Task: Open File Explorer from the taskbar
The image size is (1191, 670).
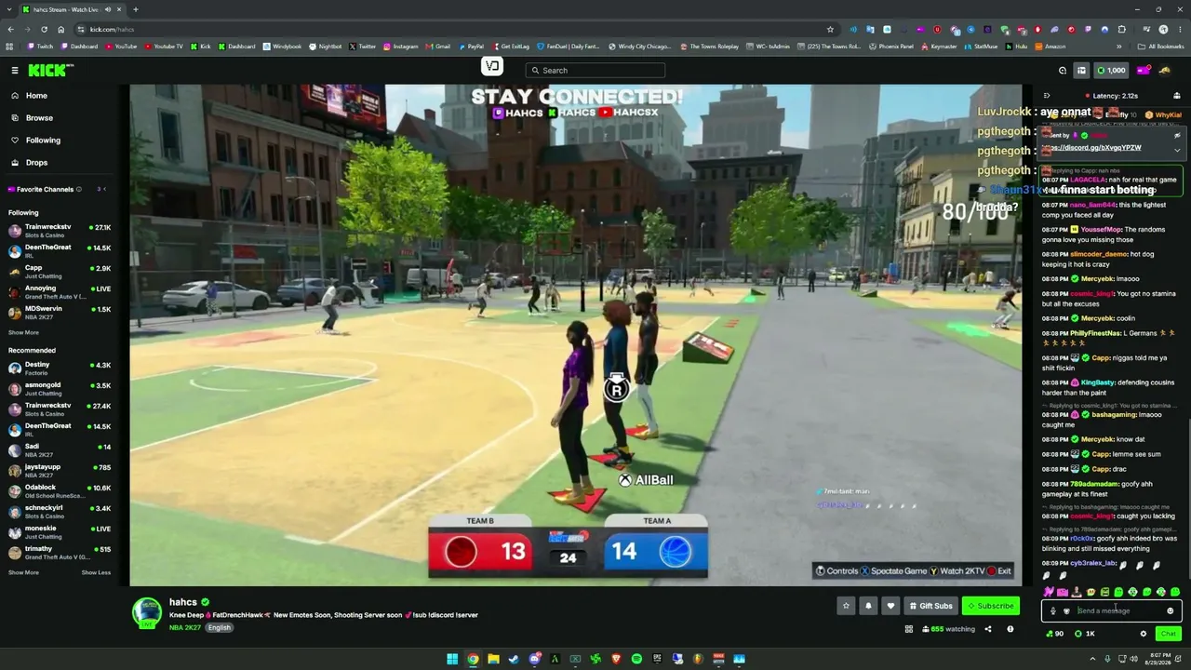Action: tap(493, 659)
